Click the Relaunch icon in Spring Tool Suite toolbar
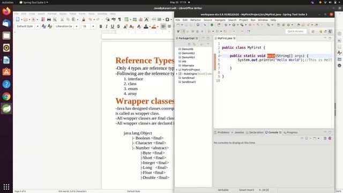The width and height of the screenshot is (343, 193). pos(219,25)
